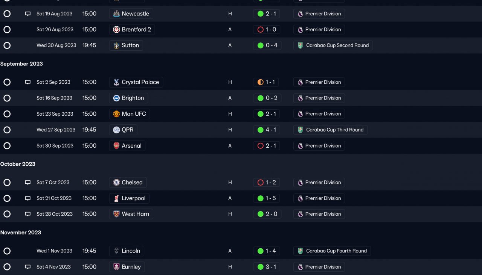Click the West Ham club badge

coord(116,214)
